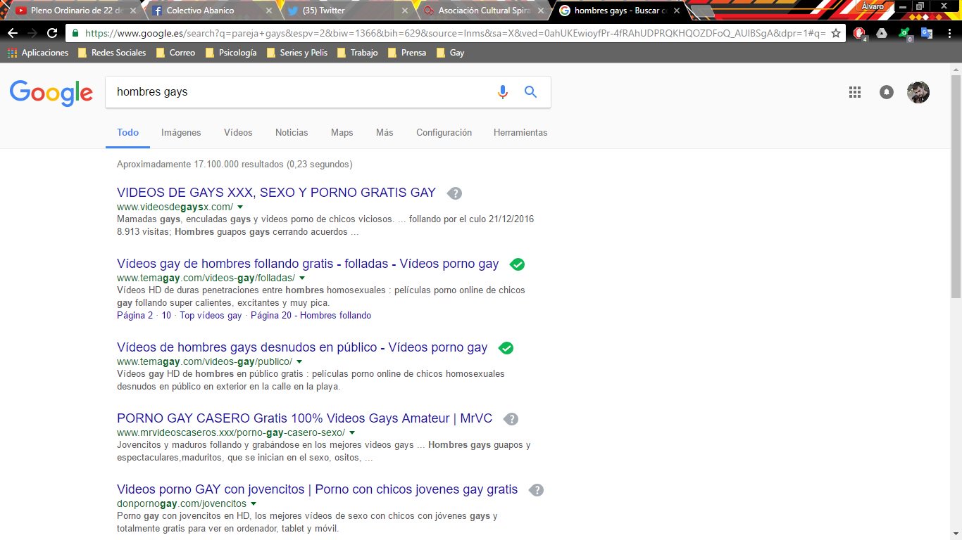
Task: Open Chrome's three-dot menu
Action: (x=949, y=33)
